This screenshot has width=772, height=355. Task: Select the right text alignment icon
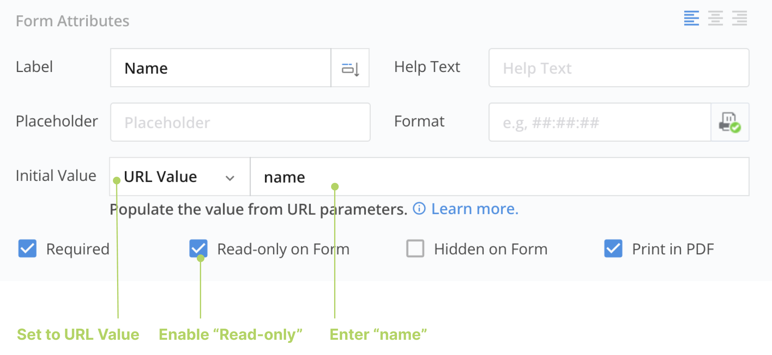[739, 18]
